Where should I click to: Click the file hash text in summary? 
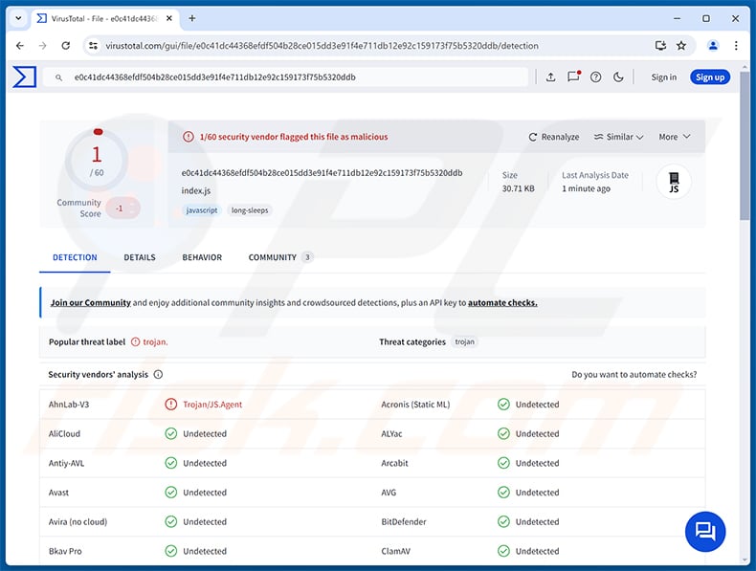coord(322,172)
